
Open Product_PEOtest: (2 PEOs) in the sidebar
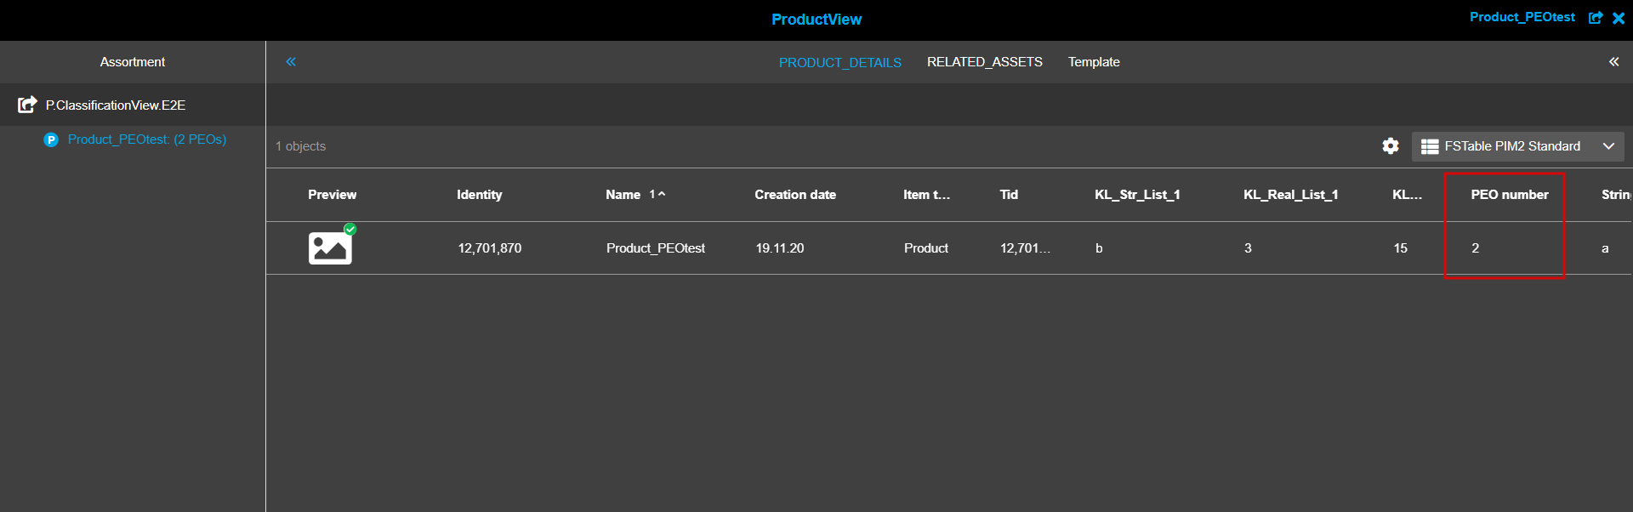tap(148, 139)
